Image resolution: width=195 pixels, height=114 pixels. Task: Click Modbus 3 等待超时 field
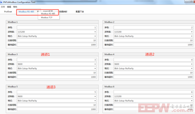57,77
